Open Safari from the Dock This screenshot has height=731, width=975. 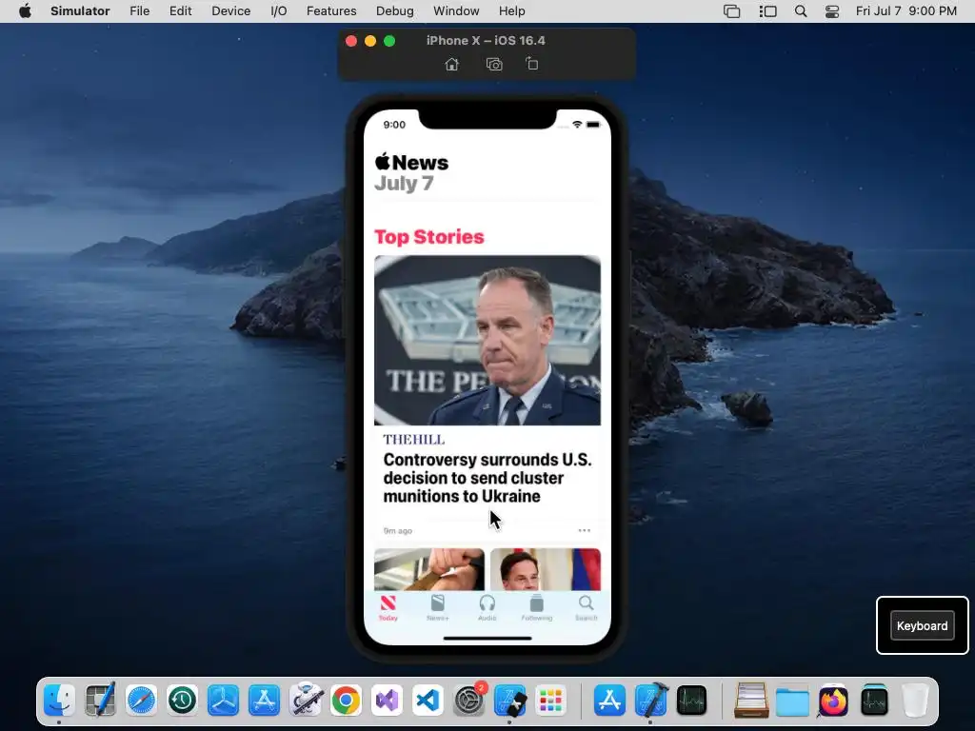tap(141, 701)
